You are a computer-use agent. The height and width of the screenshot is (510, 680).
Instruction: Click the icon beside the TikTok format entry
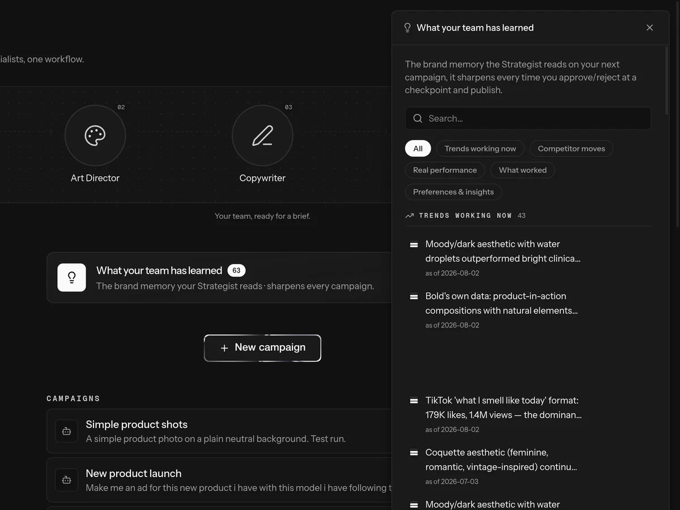coord(414,401)
